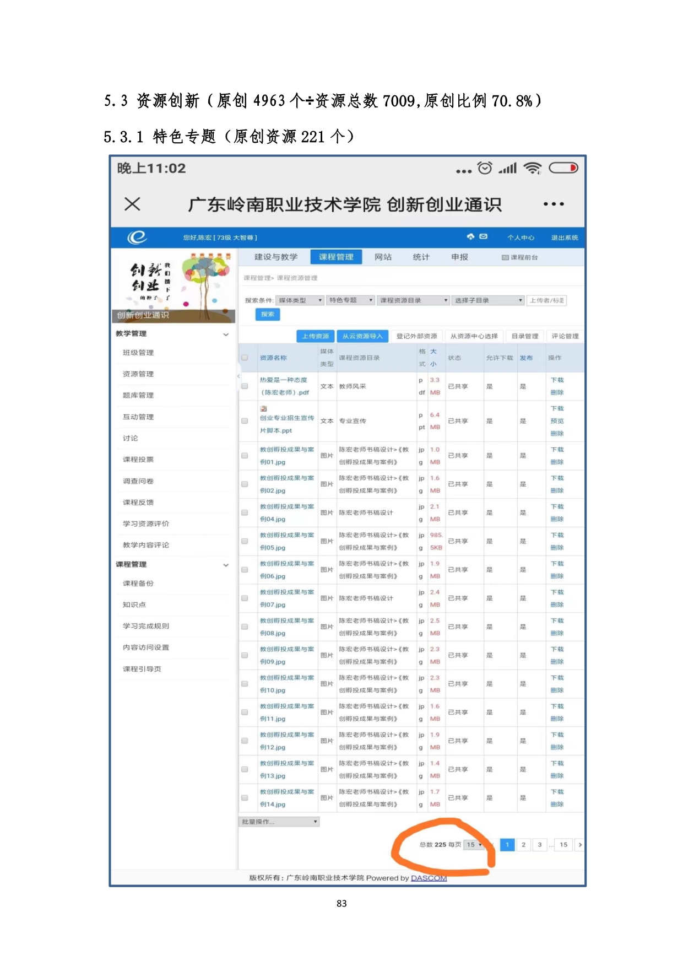Click the cloud upload icon in the blue header
The height and width of the screenshot is (966, 683).
(470, 236)
